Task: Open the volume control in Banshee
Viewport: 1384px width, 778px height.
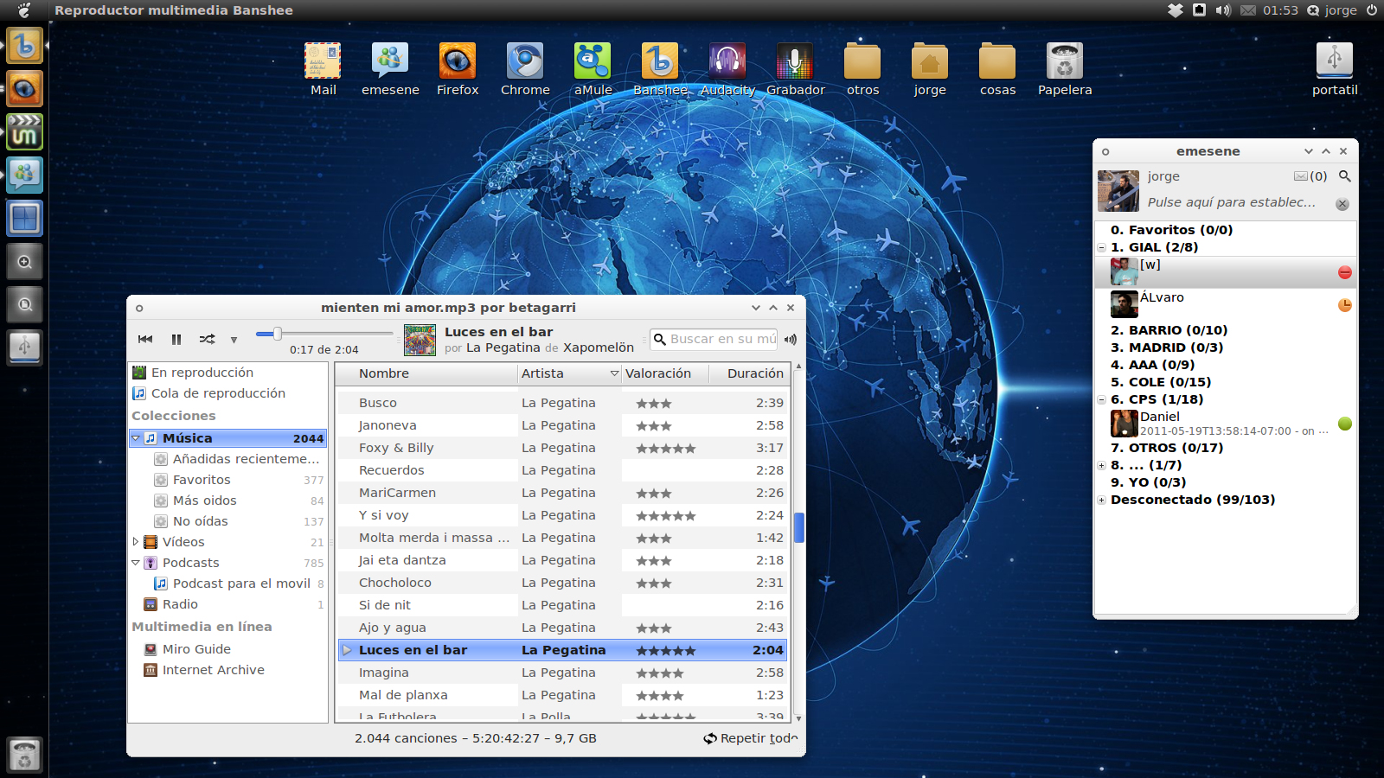Action: [791, 340]
